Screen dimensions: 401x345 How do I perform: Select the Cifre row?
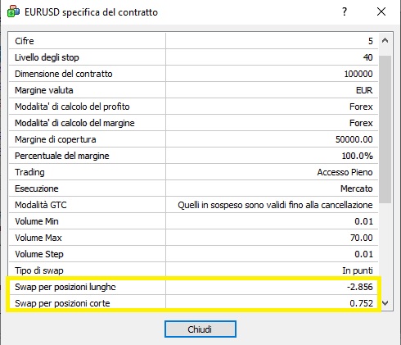194,41
